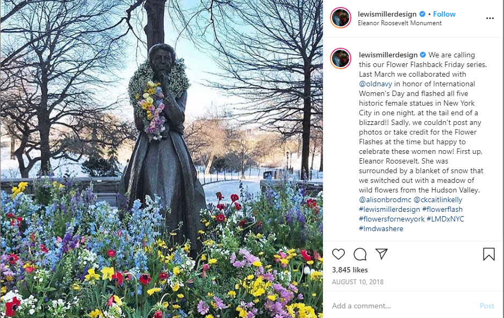Open the three-dot more options menu

pos(490,18)
